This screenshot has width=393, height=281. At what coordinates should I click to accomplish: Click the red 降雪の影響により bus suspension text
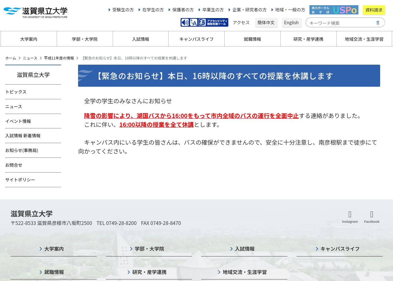tap(191, 116)
